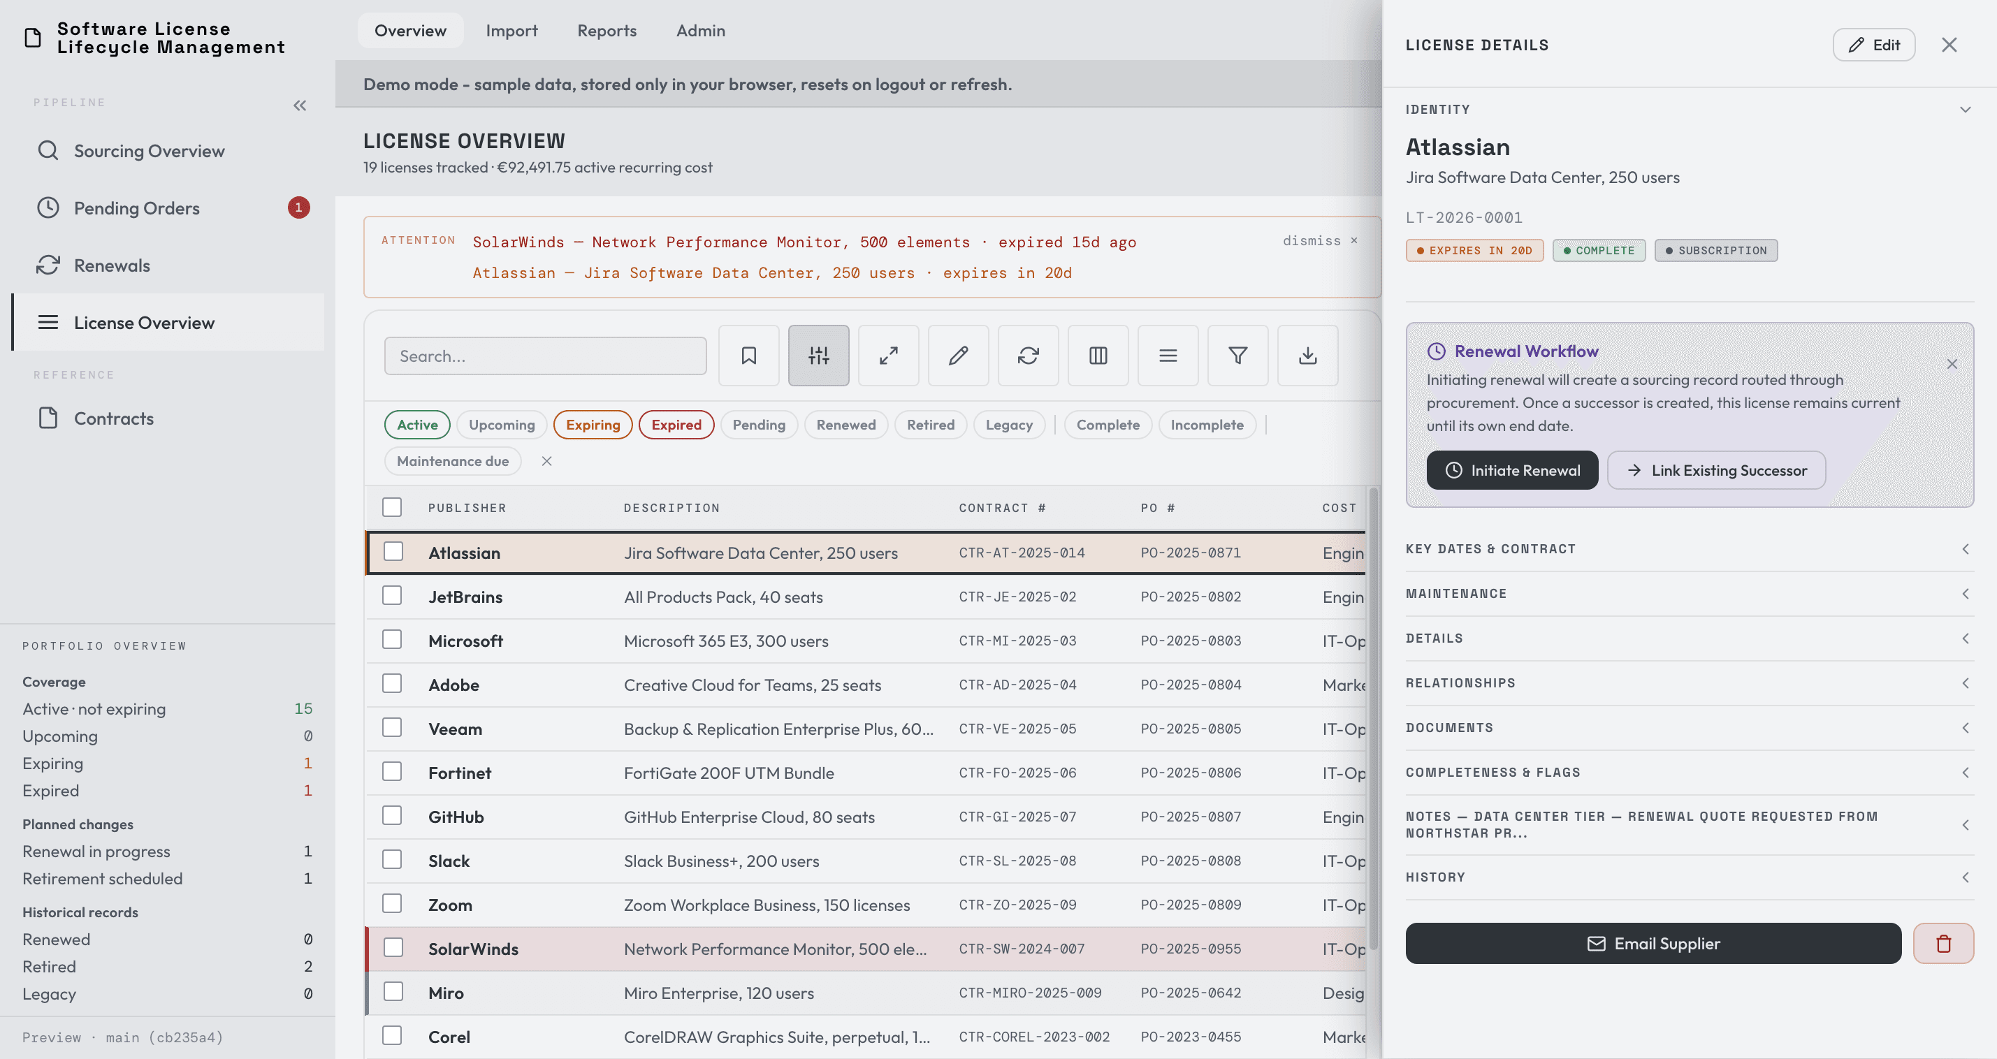The image size is (1997, 1059).
Task: Click the delete license trash icon
Action: (1942, 944)
